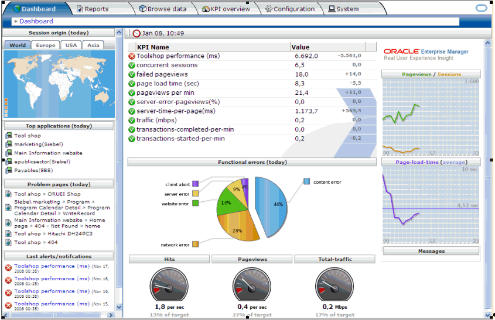Screen dimensions: 495x320
Task: Click right panel scrollbar down arrow
Action: coord(487,315)
